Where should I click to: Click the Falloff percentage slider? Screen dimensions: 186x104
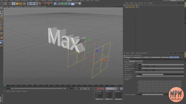click(163, 75)
